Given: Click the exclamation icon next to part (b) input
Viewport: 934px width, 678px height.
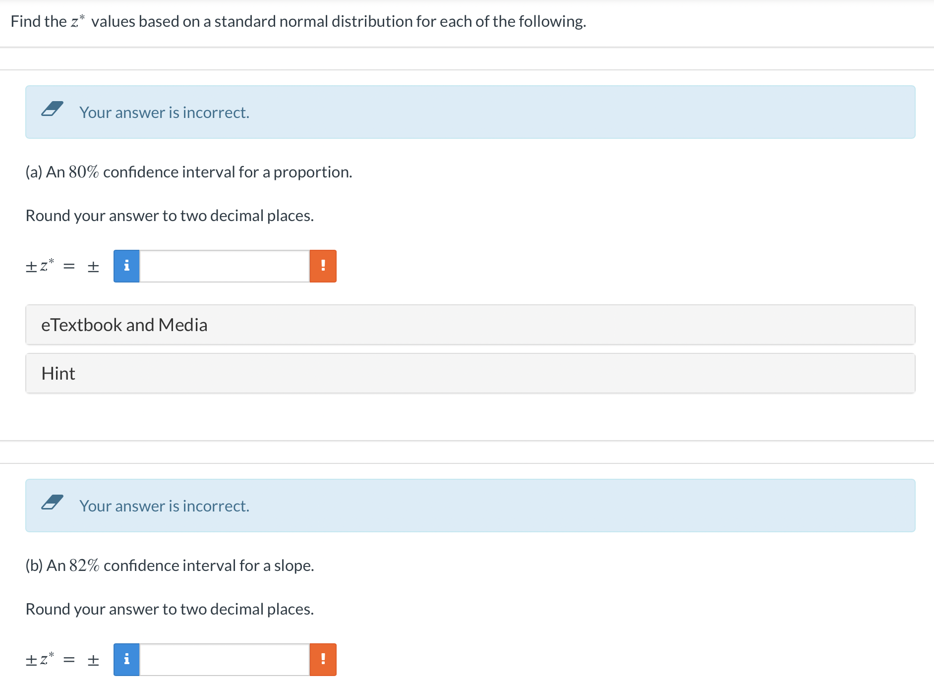Looking at the screenshot, I should (x=323, y=659).
